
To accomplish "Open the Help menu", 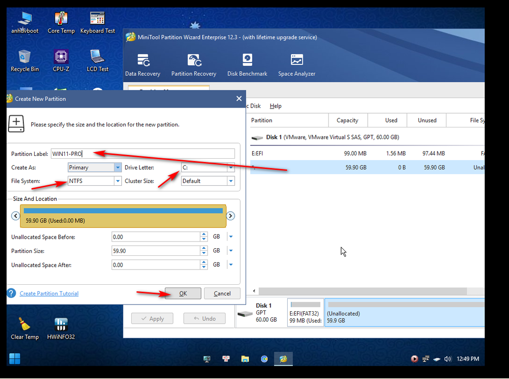I will tap(275, 106).
